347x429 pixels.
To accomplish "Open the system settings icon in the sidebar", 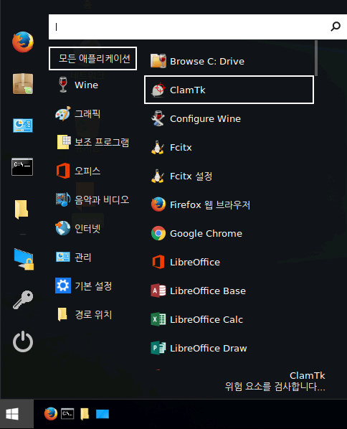I will [23, 126].
